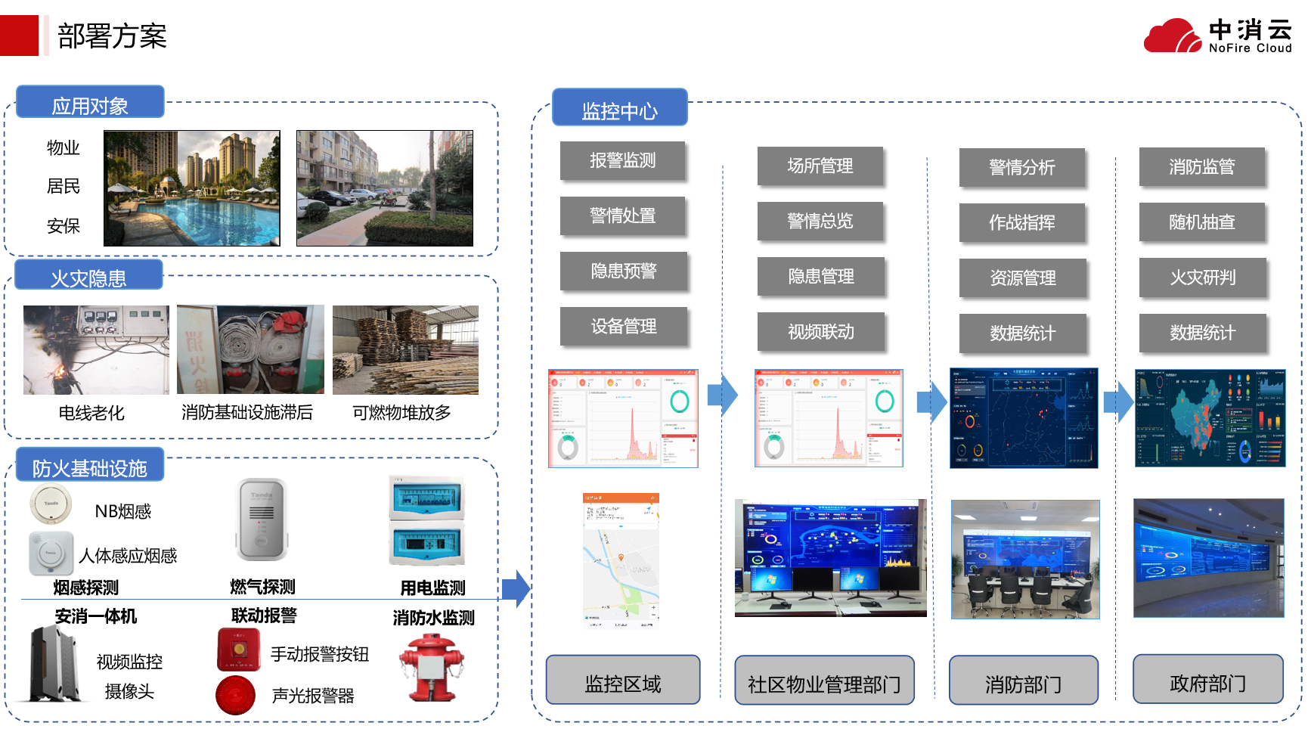Image resolution: width=1311 pixels, height=735 pixels.
Task: Select the 应用对象 header tab
Action: coord(90,104)
